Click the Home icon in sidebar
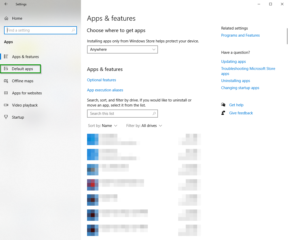The height and width of the screenshot is (240, 288). click(6, 18)
